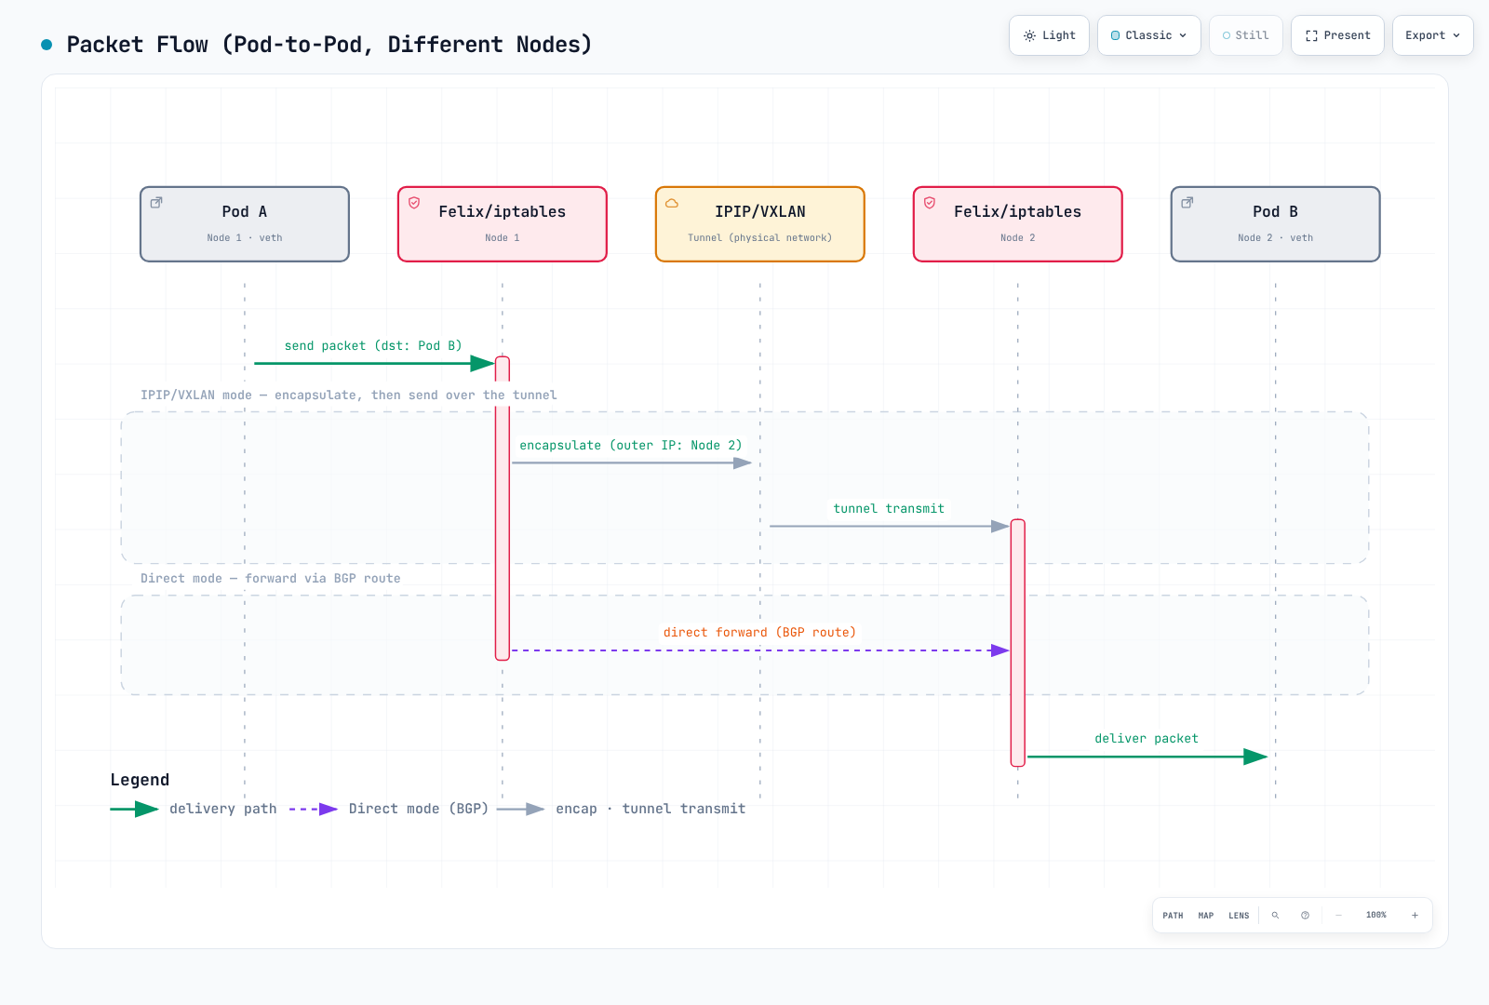Open the Export menu

[1433, 35]
